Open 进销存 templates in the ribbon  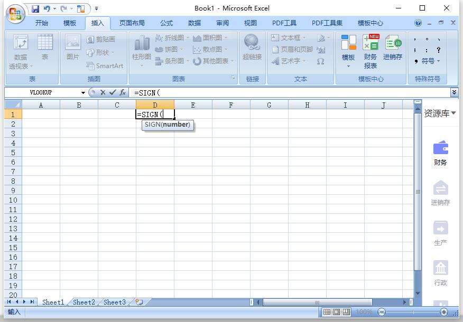click(393, 47)
